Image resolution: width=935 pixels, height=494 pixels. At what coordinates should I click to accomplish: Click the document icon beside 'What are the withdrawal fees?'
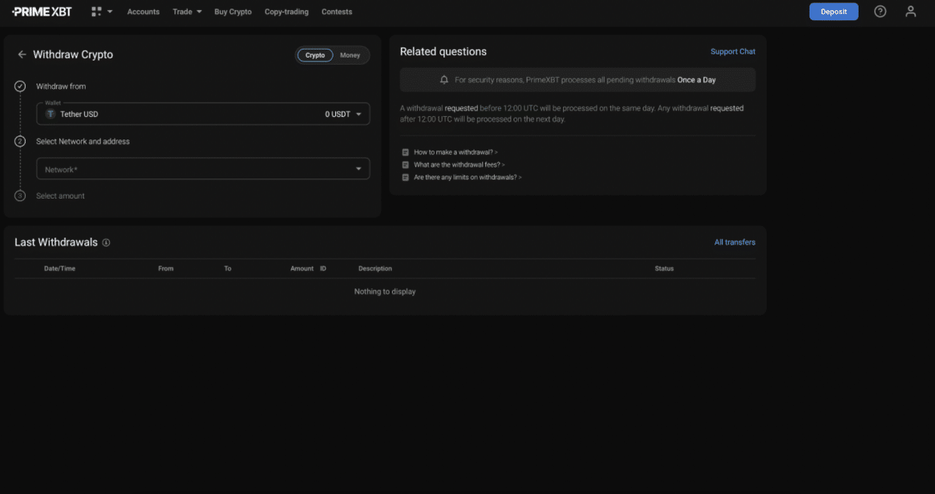point(405,164)
